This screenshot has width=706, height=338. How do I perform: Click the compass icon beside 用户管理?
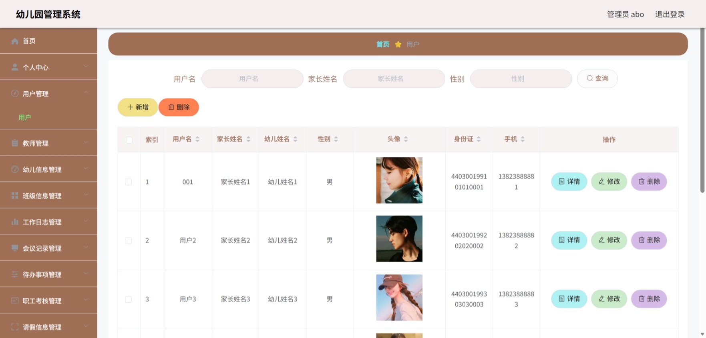(15, 93)
